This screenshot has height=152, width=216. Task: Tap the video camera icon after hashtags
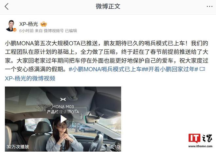point(202,69)
